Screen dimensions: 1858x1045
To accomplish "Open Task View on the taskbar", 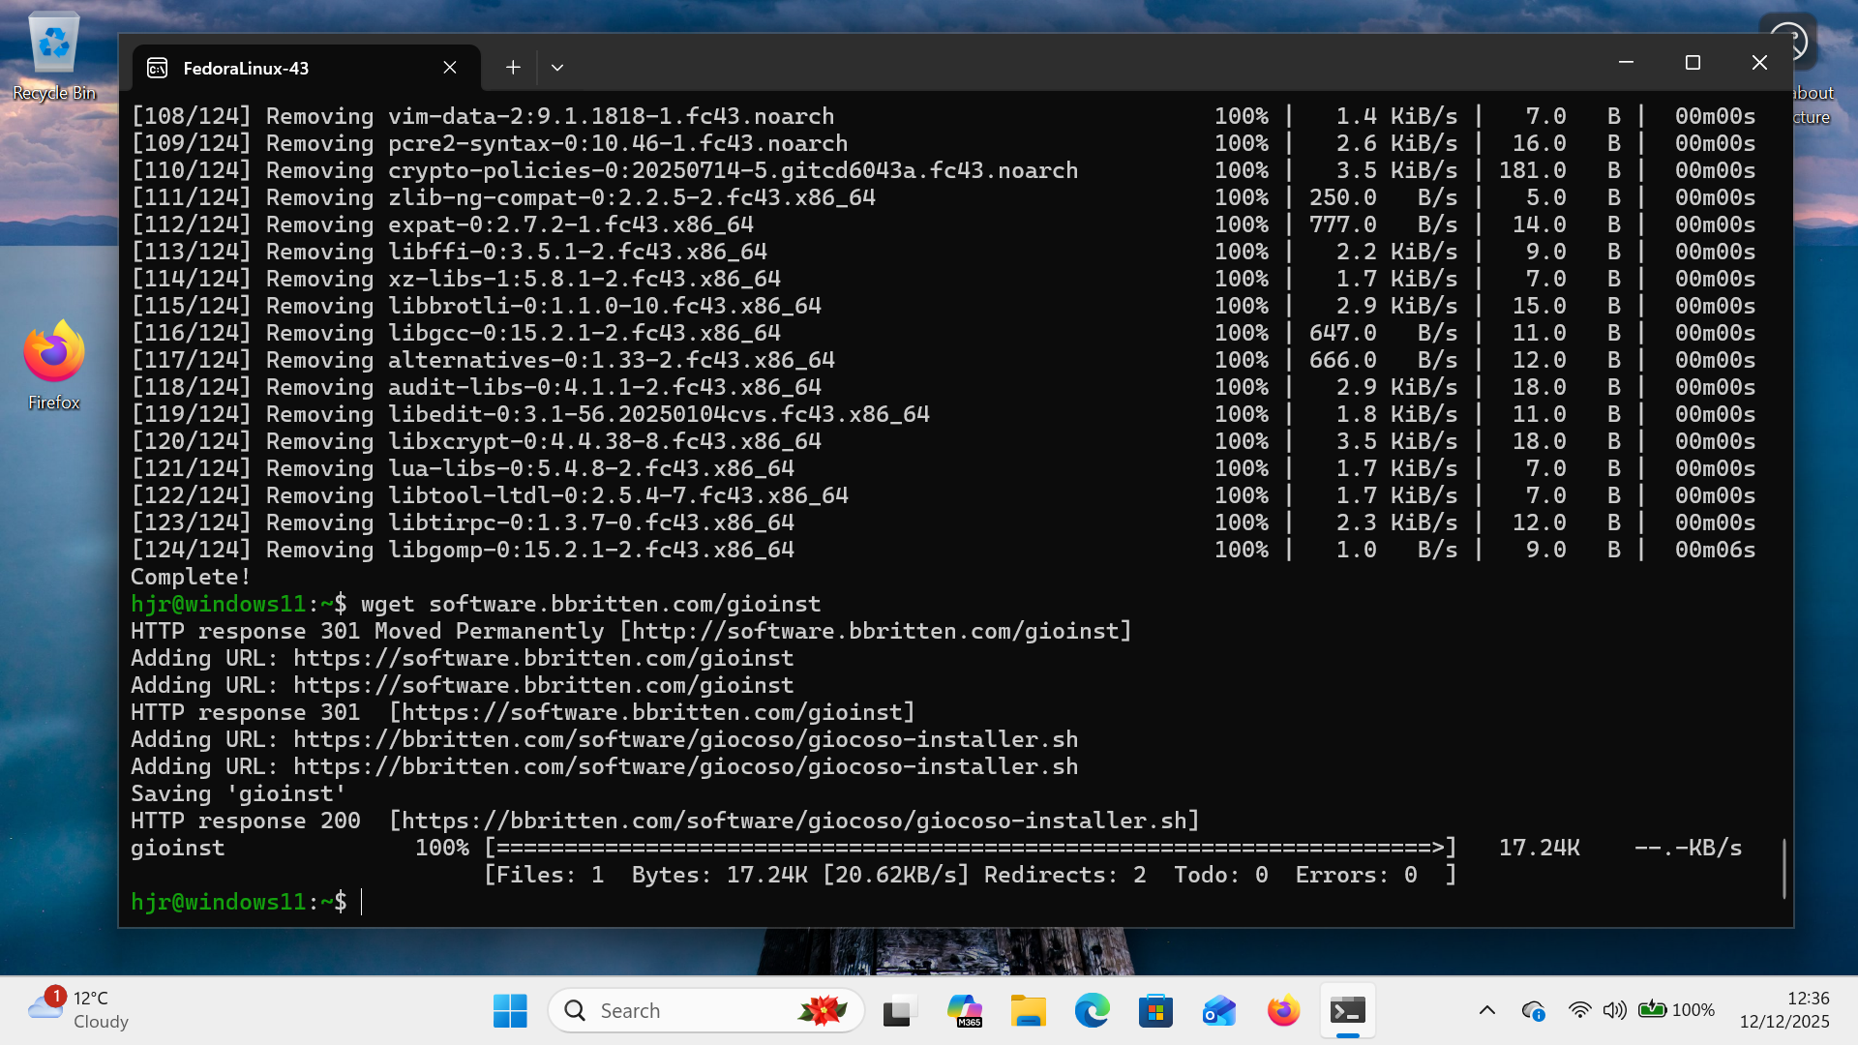I will point(899,1011).
